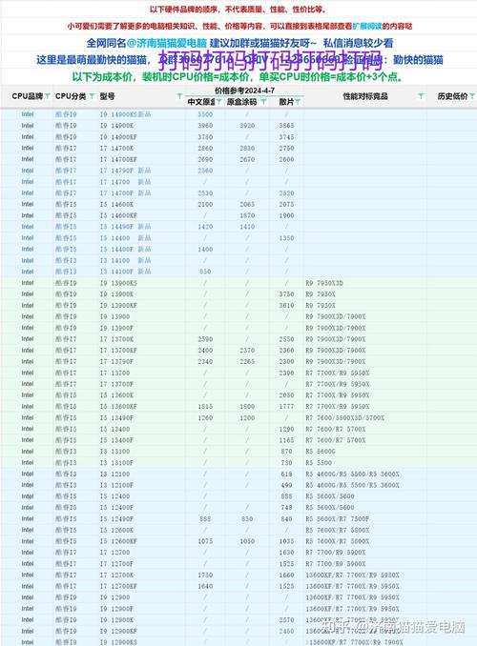
Task: Select the price cell 618
Action: (x=286, y=474)
